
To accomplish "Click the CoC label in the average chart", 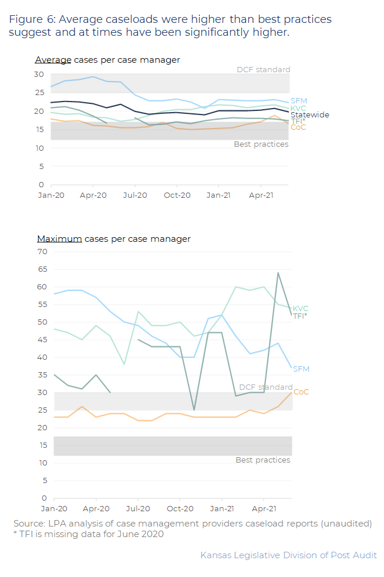I will (x=298, y=127).
